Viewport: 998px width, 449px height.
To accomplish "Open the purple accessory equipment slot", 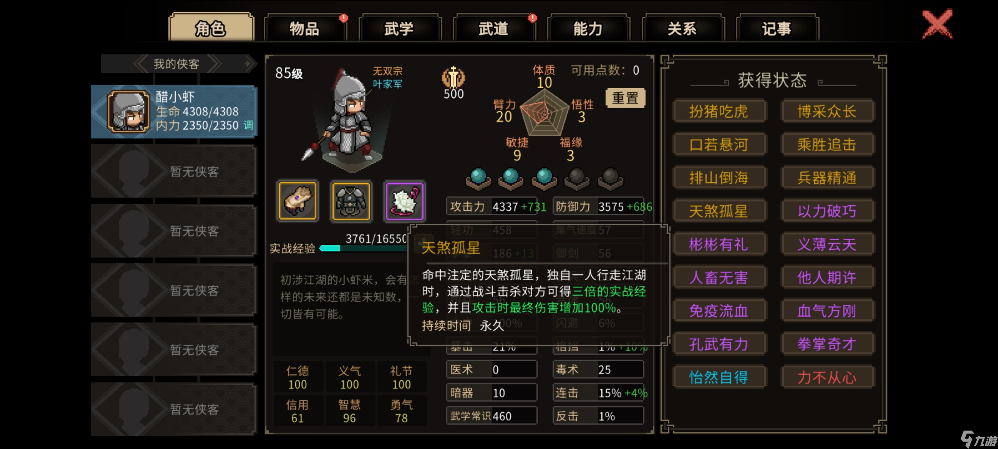I will [404, 201].
